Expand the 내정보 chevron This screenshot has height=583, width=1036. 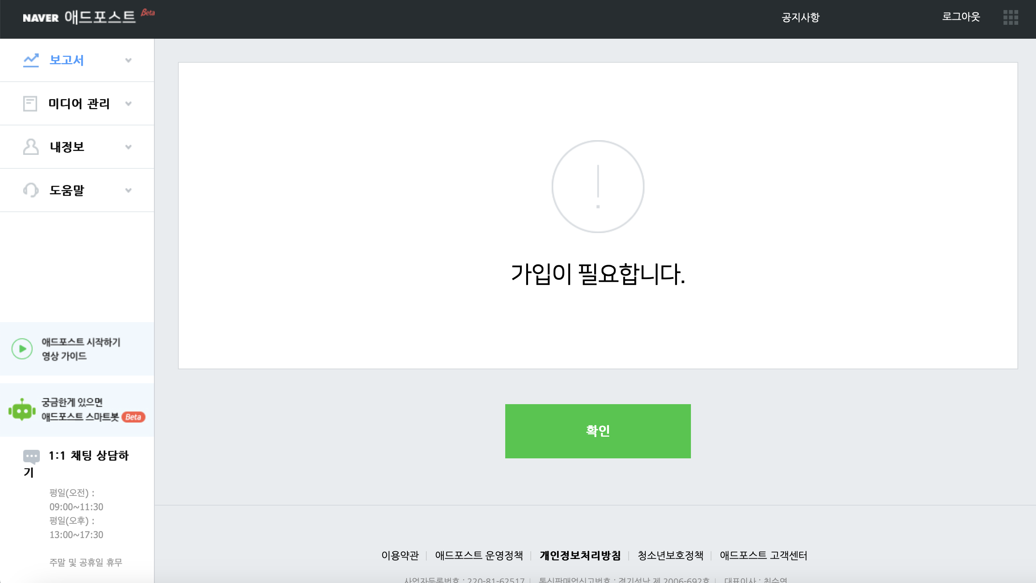pyautogui.click(x=128, y=147)
